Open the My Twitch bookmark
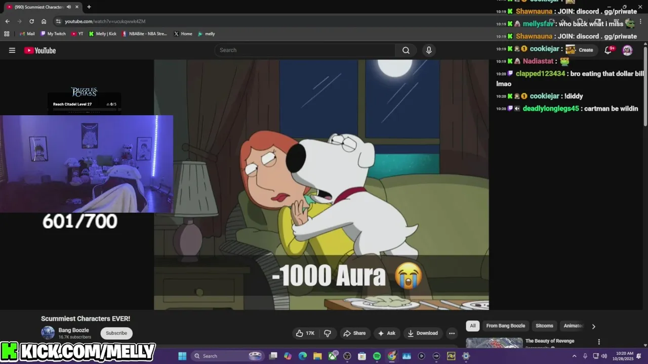This screenshot has width=648, height=364. coord(53,34)
